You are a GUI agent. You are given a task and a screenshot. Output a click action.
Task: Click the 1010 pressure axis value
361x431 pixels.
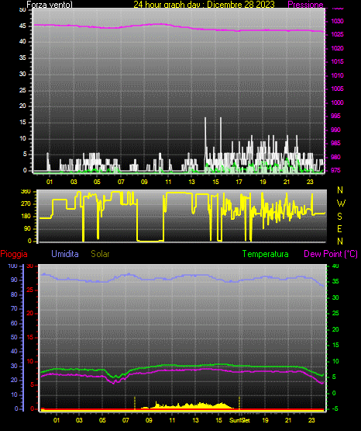338,75
